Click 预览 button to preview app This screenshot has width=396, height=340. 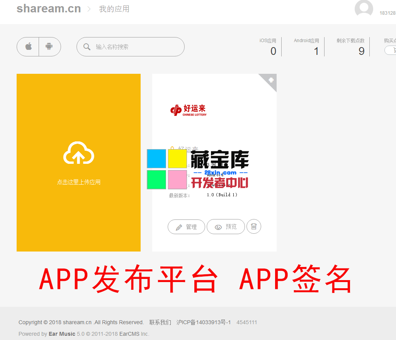[226, 227]
